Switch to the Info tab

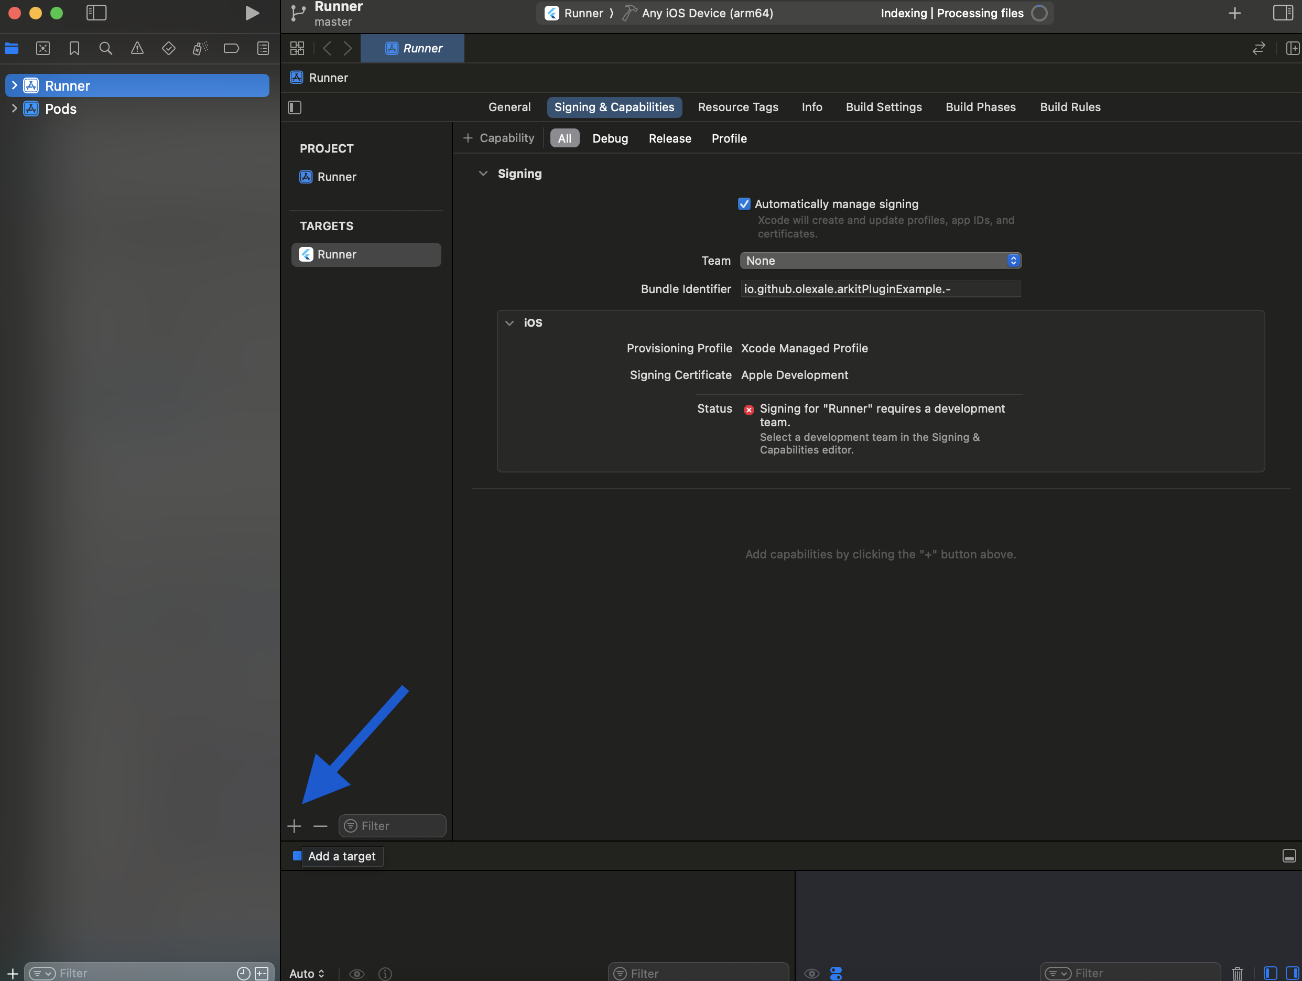point(812,107)
